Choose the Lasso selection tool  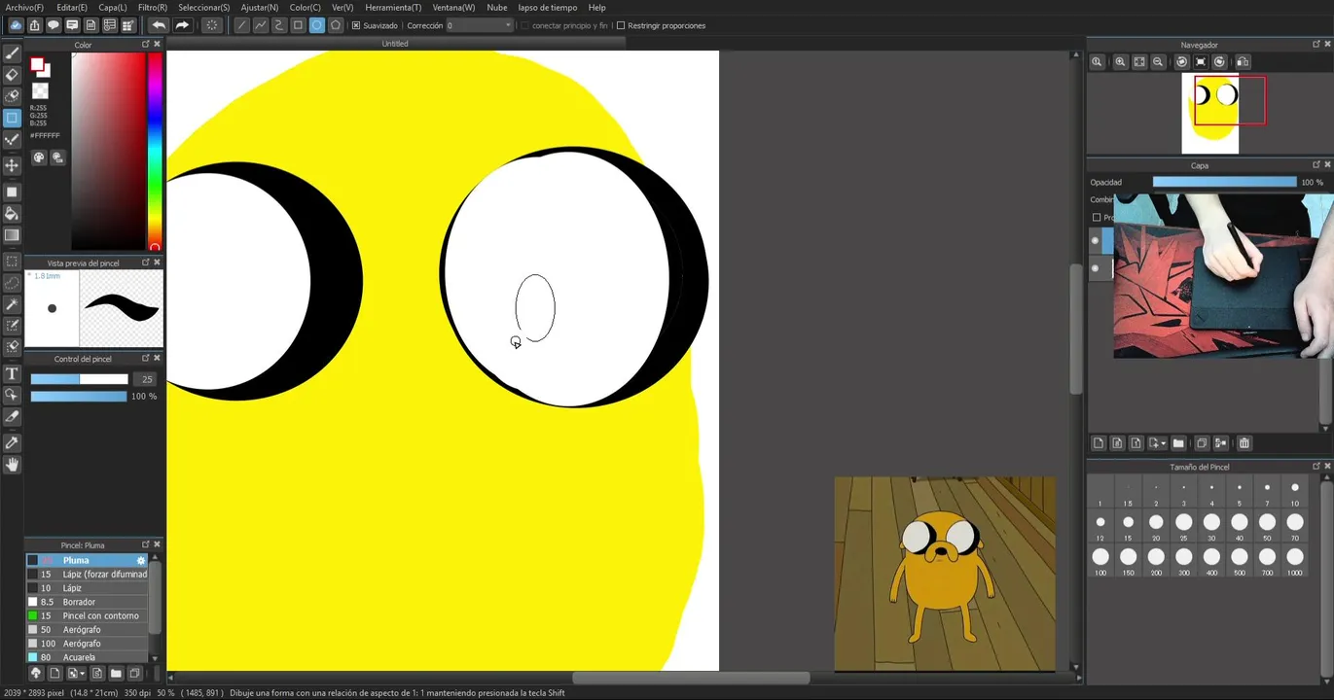[x=12, y=283]
